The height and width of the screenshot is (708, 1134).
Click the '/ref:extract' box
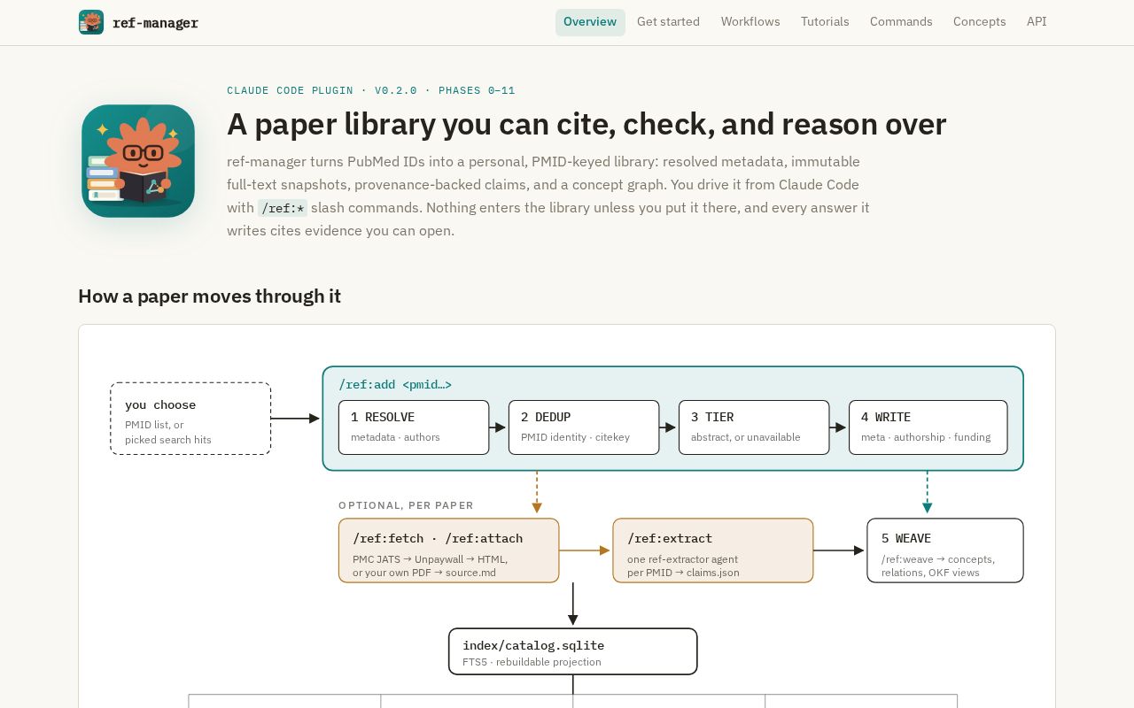pyautogui.click(x=713, y=550)
